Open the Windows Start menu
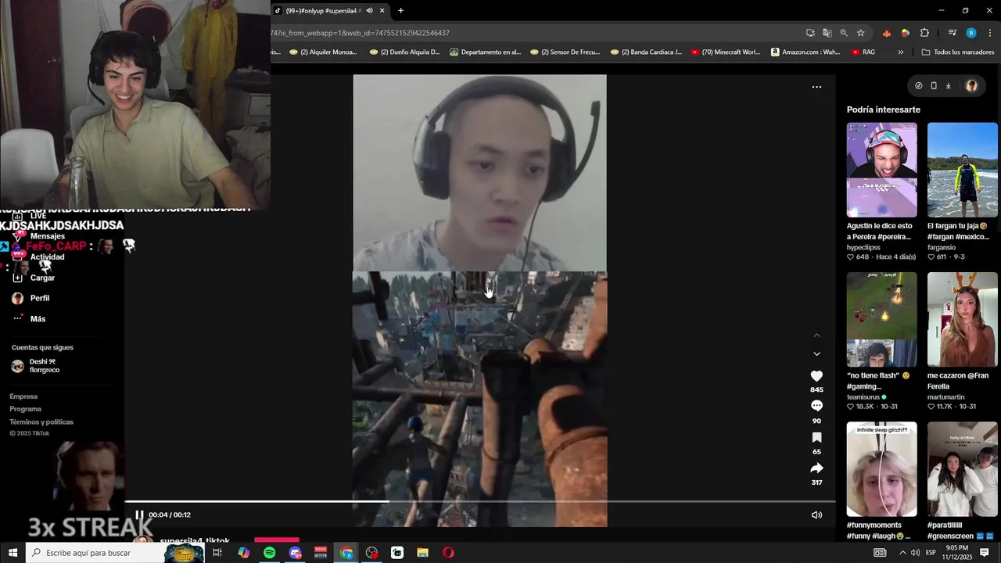This screenshot has width=1001, height=563. point(13,553)
